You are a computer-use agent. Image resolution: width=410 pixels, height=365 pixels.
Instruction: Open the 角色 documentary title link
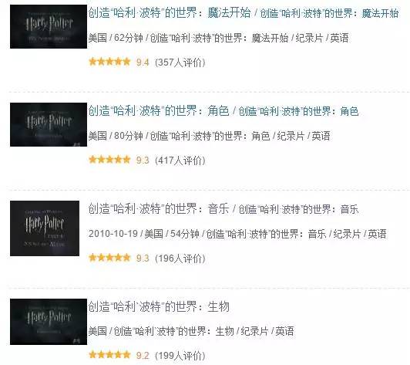pos(159,111)
